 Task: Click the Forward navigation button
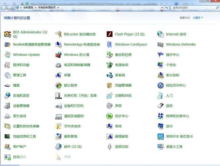(x=9, y=8)
